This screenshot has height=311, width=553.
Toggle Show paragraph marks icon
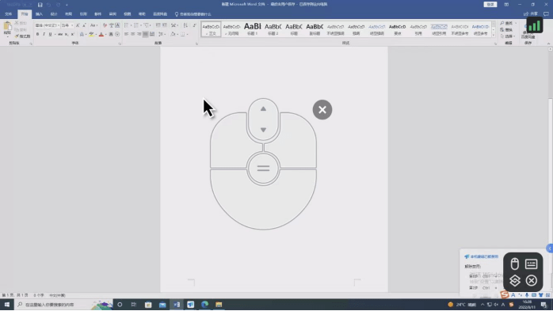(x=194, y=25)
